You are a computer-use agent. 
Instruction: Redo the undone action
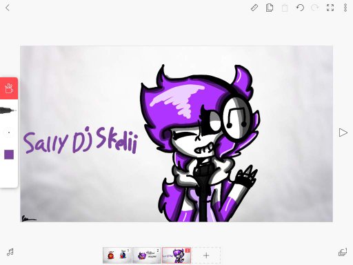pyautogui.click(x=315, y=8)
